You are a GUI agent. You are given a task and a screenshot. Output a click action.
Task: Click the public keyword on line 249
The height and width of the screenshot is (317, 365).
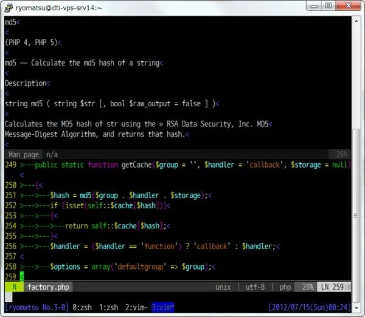[46, 165]
